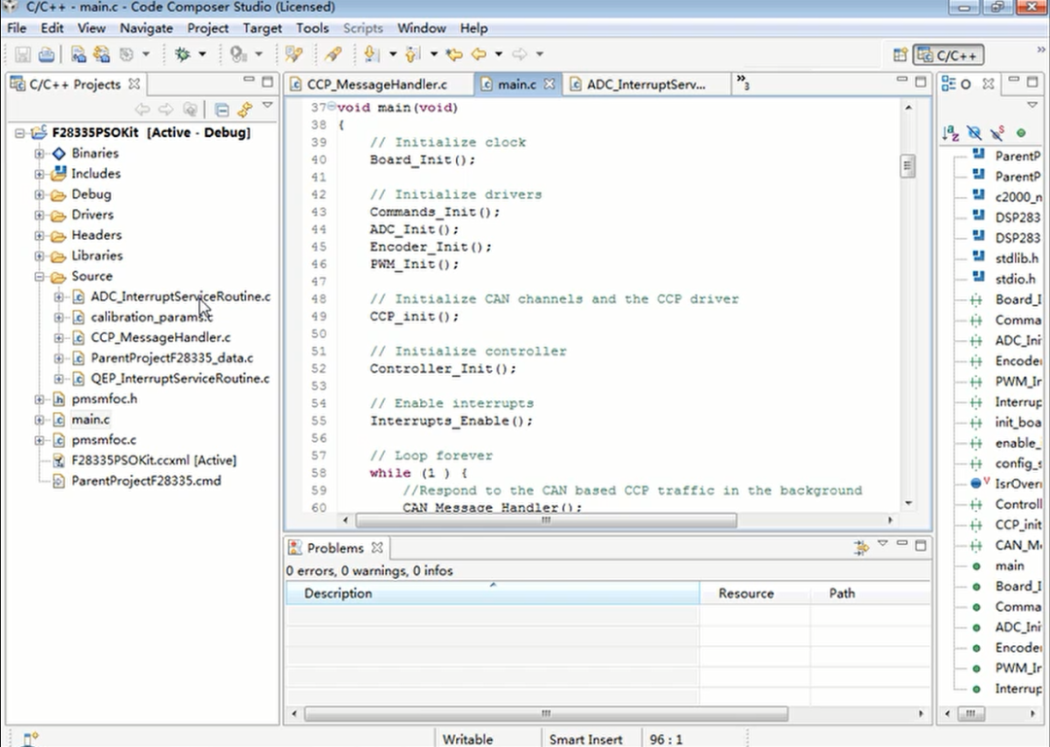
Task: Collapse the Source folder in project tree
Action: click(40, 277)
